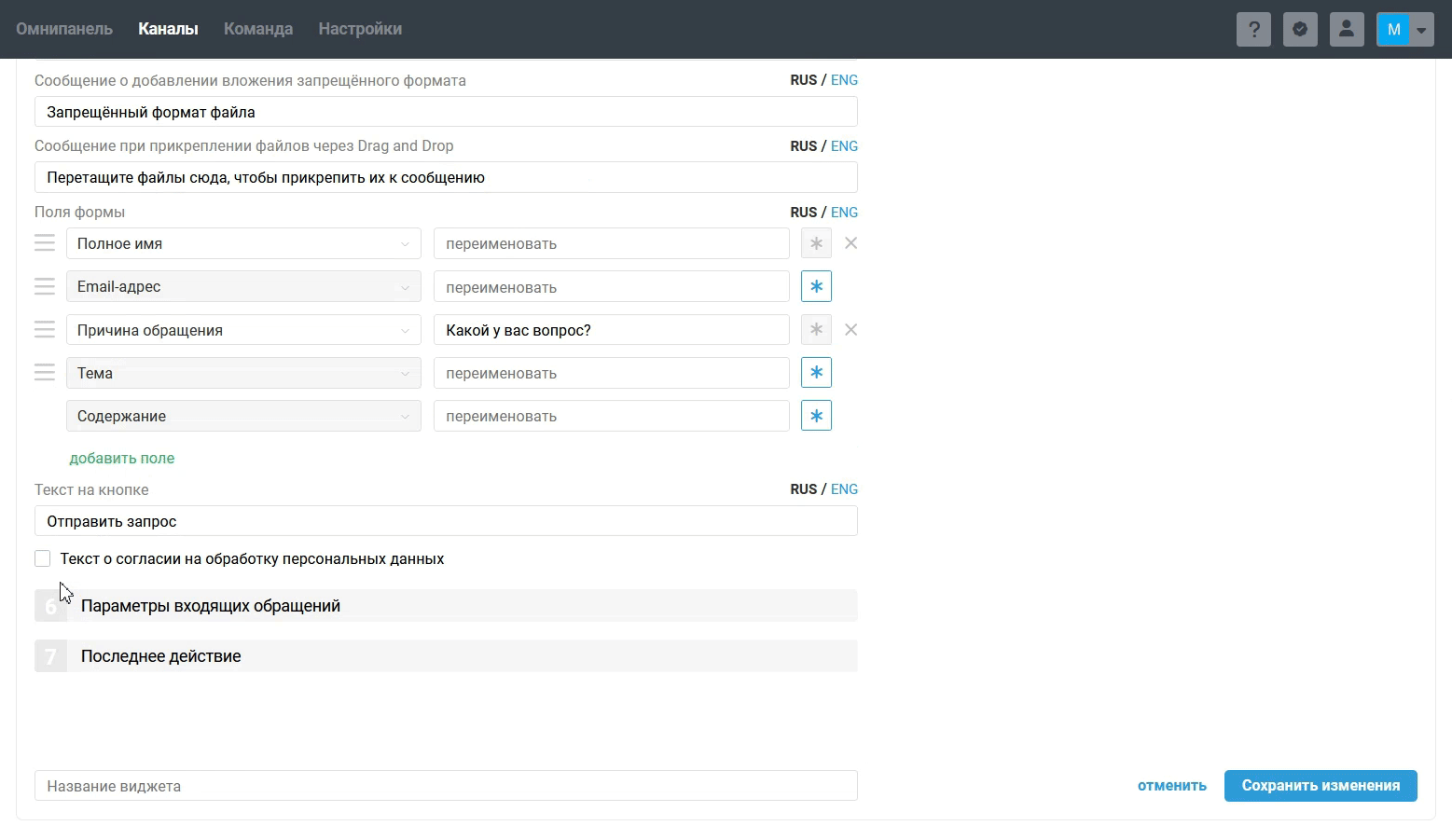Screen dimensions: 1452x839
Task: Click the Название виджета input field
Action: [x=446, y=786]
